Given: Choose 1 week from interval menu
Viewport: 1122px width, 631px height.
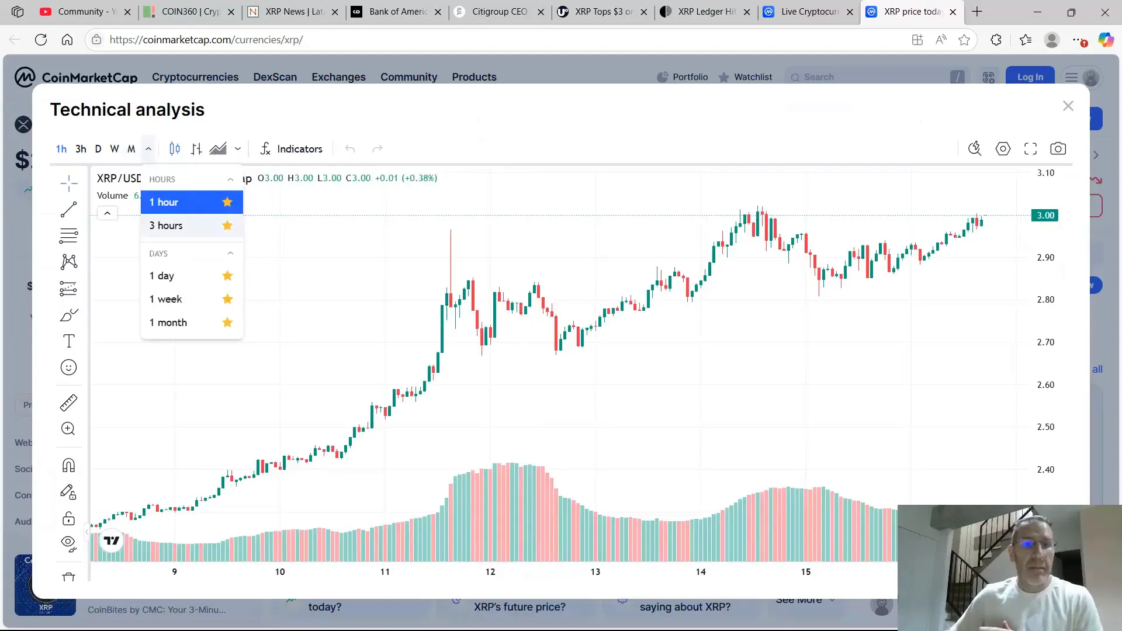Looking at the screenshot, I should [x=192, y=299].
